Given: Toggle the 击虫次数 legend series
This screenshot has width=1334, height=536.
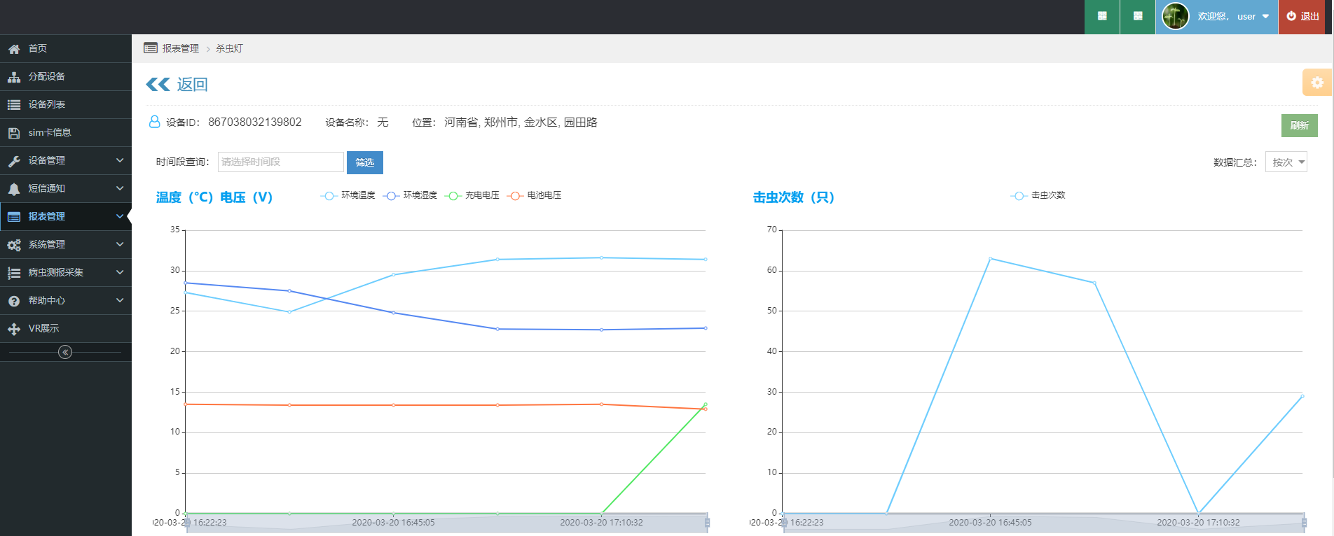Looking at the screenshot, I should point(1038,196).
